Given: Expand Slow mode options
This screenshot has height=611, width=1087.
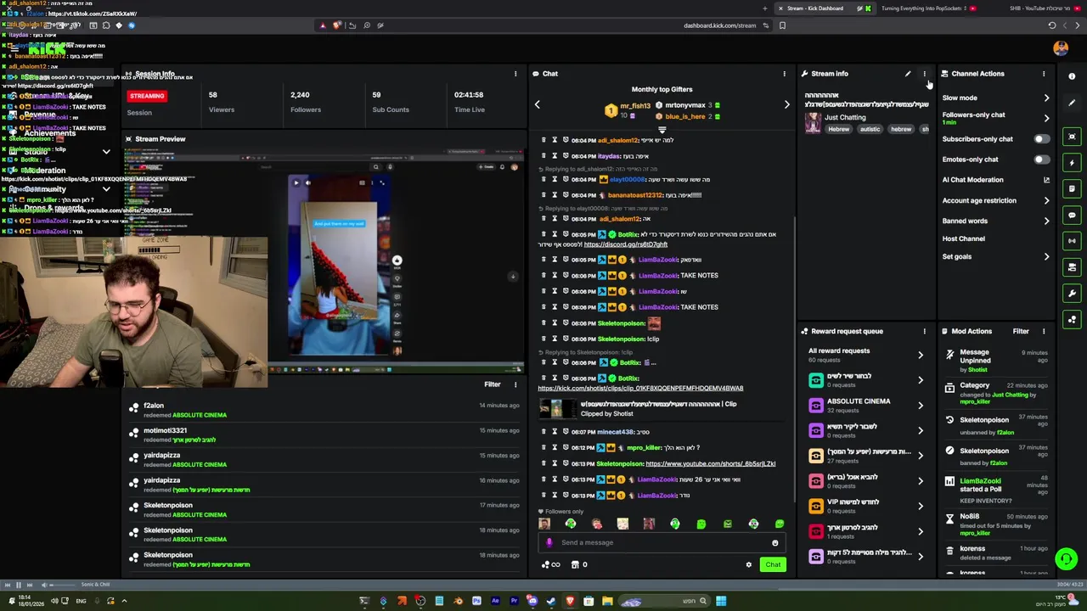Looking at the screenshot, I should coord(1046,98).
